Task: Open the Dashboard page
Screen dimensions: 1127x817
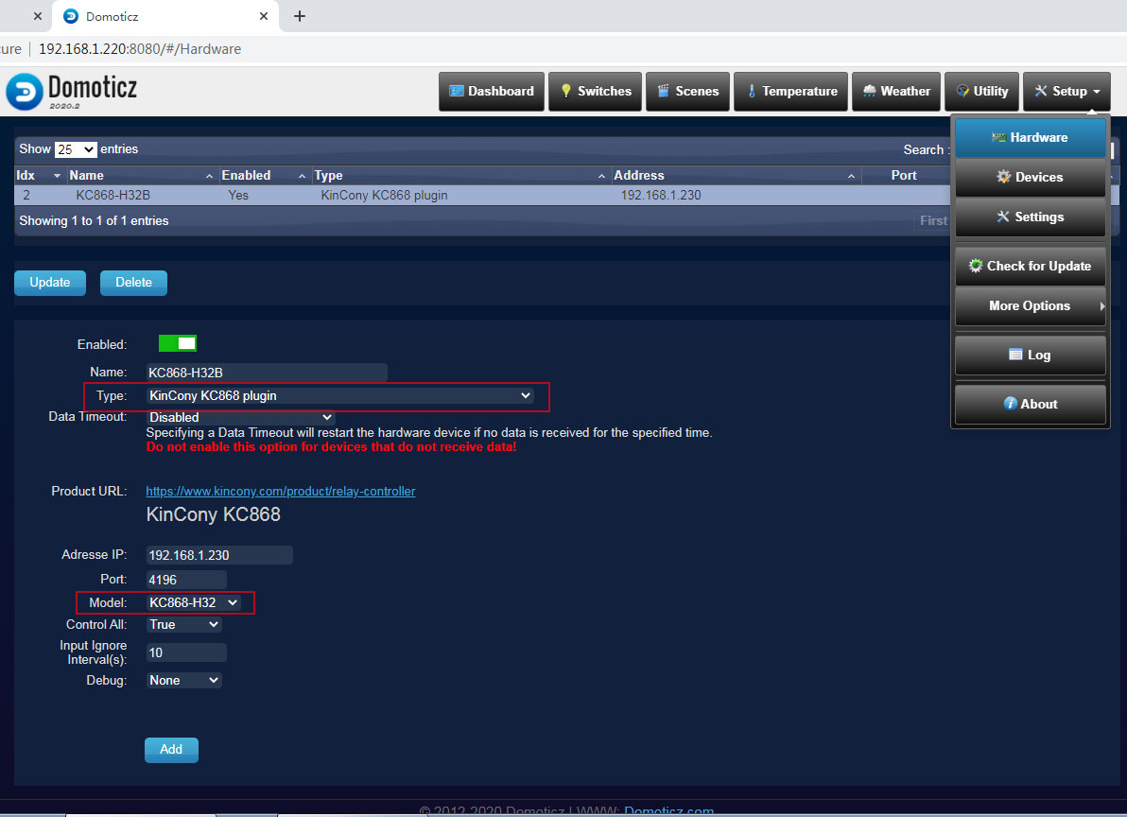Action: [x=492, y=92]
